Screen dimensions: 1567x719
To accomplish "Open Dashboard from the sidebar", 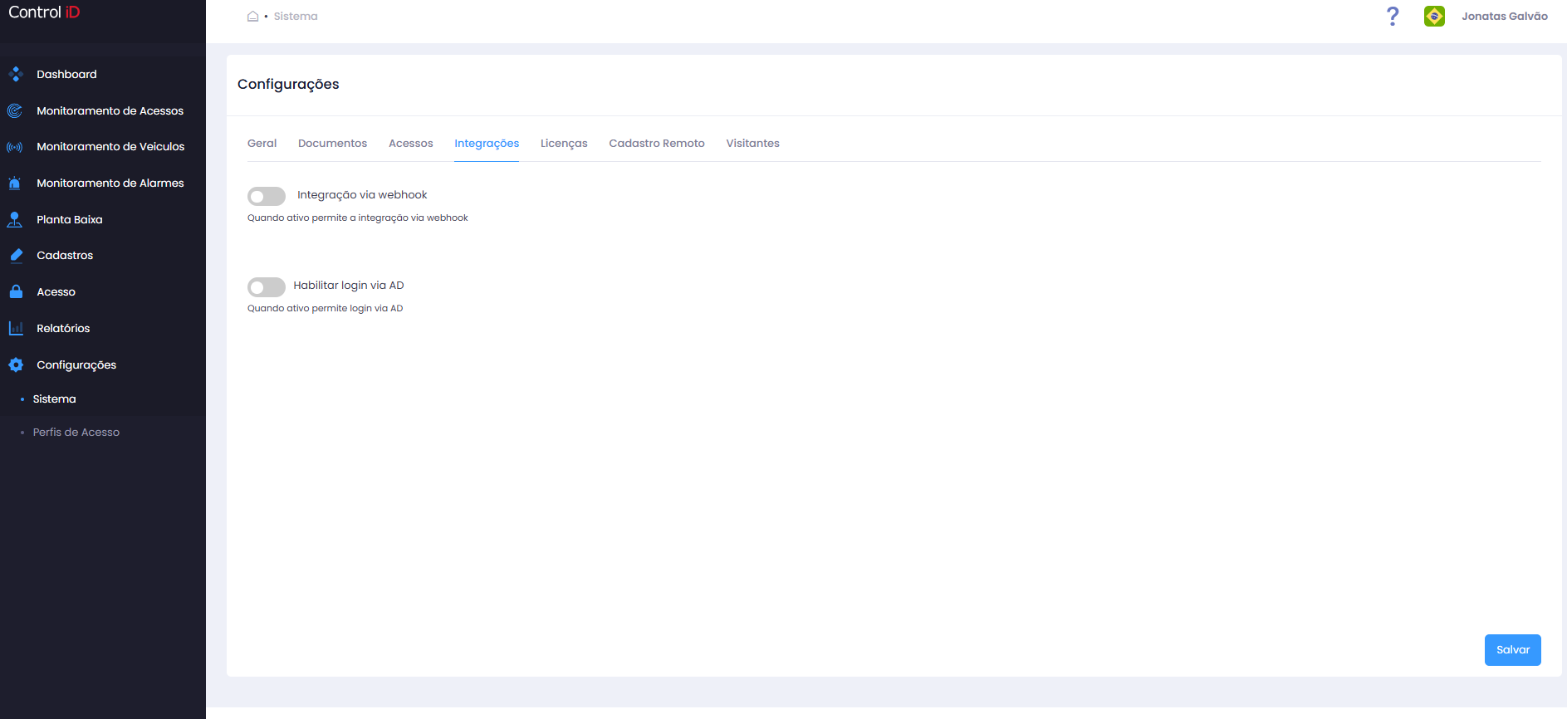I will point(66,75).
